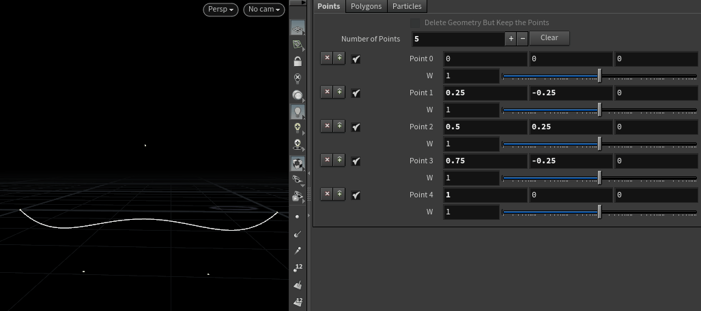Click the insert-before icon for Point 4

[339, 194]
